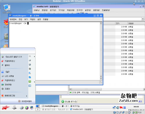Viewport: 145px width, 114px height.
Task: Click the blue round icon in start menu's right column
Action: (30, 77)
